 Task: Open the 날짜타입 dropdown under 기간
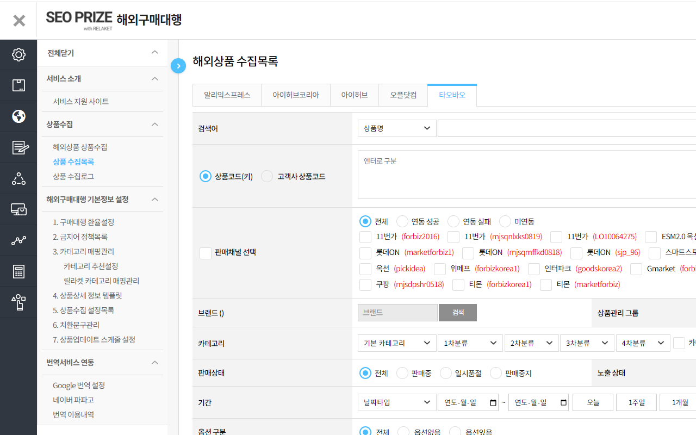[396, 402]
